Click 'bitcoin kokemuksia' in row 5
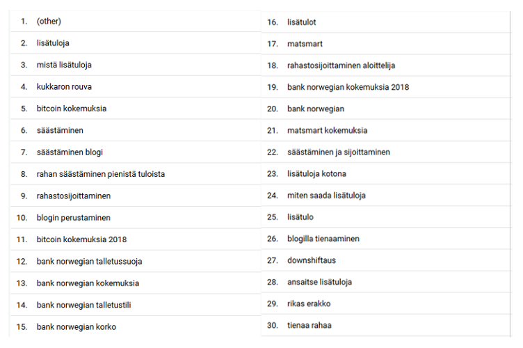The image size is (523, 348). tap(72, 109)
